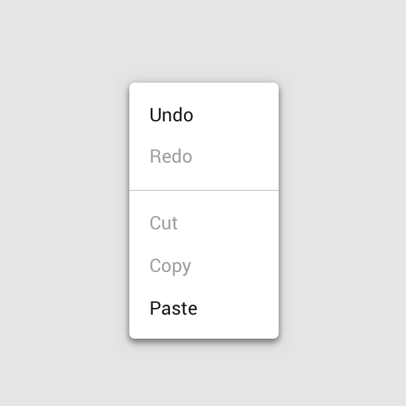This screenshot has width=406, height=406.
Task: Pick the first entry, Undo
Action: coord(171,115)
